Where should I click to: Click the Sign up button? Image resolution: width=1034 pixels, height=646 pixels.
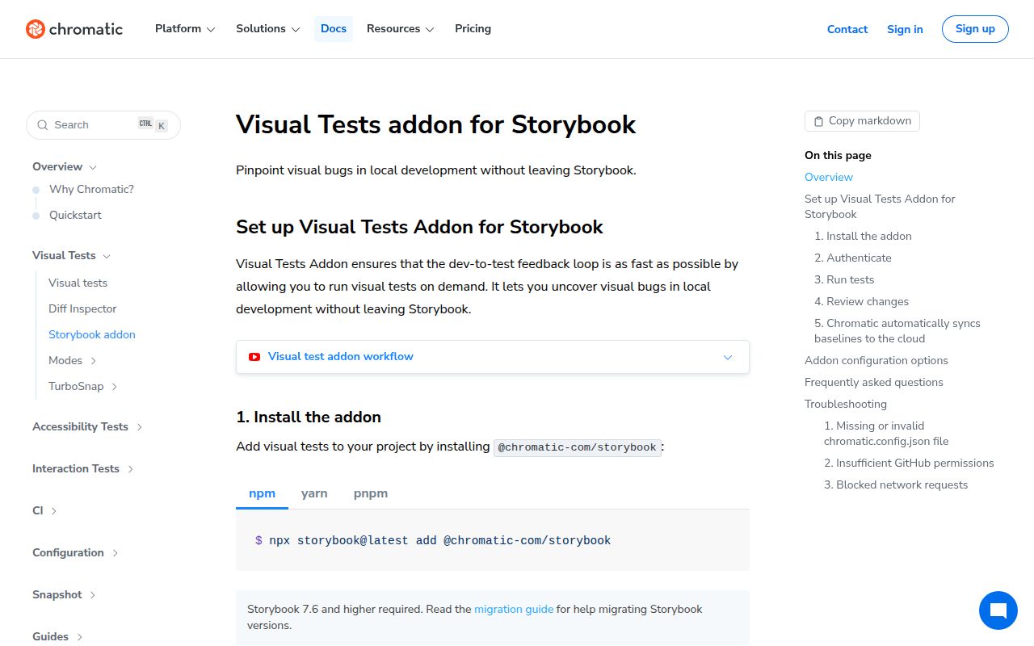point(975,29)
